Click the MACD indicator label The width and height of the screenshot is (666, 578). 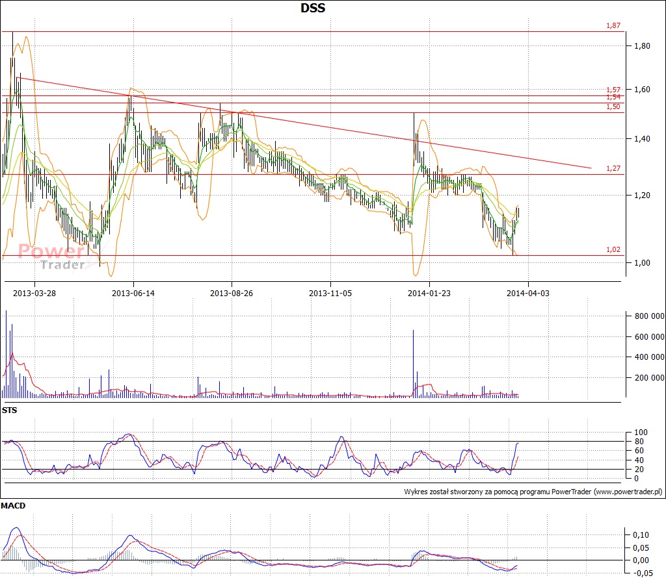13,505
